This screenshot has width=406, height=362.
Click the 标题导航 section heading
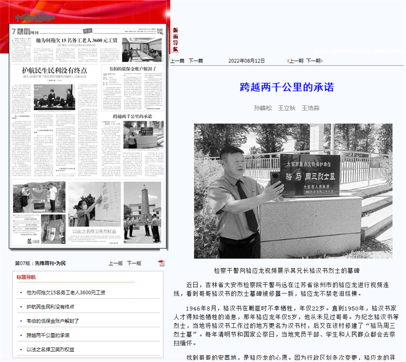(26, 277)
